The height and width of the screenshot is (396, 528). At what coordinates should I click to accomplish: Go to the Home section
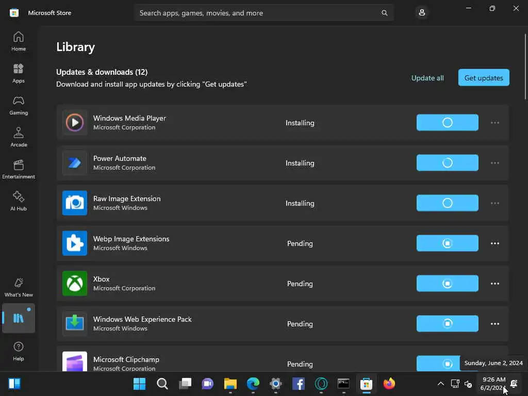tap(19, 41)
